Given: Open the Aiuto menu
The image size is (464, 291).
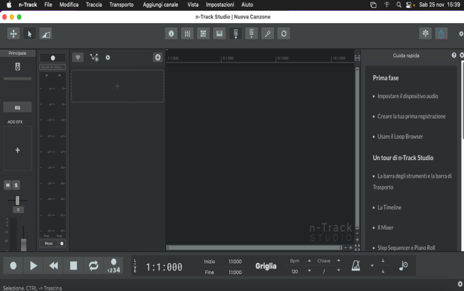Looking at the screenshot, I should pos(247,5).
